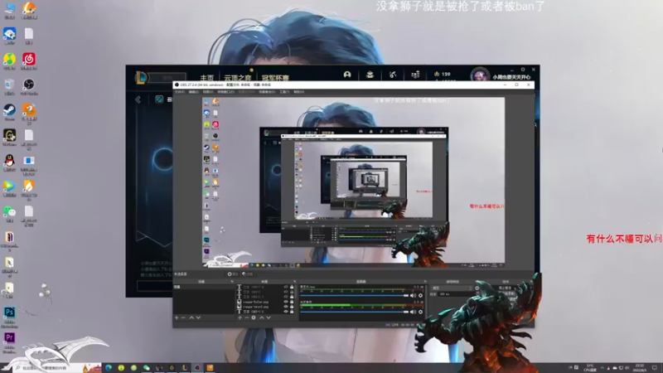
Task: Open the OBS Edit menu
Action: [x=194, y=92]
